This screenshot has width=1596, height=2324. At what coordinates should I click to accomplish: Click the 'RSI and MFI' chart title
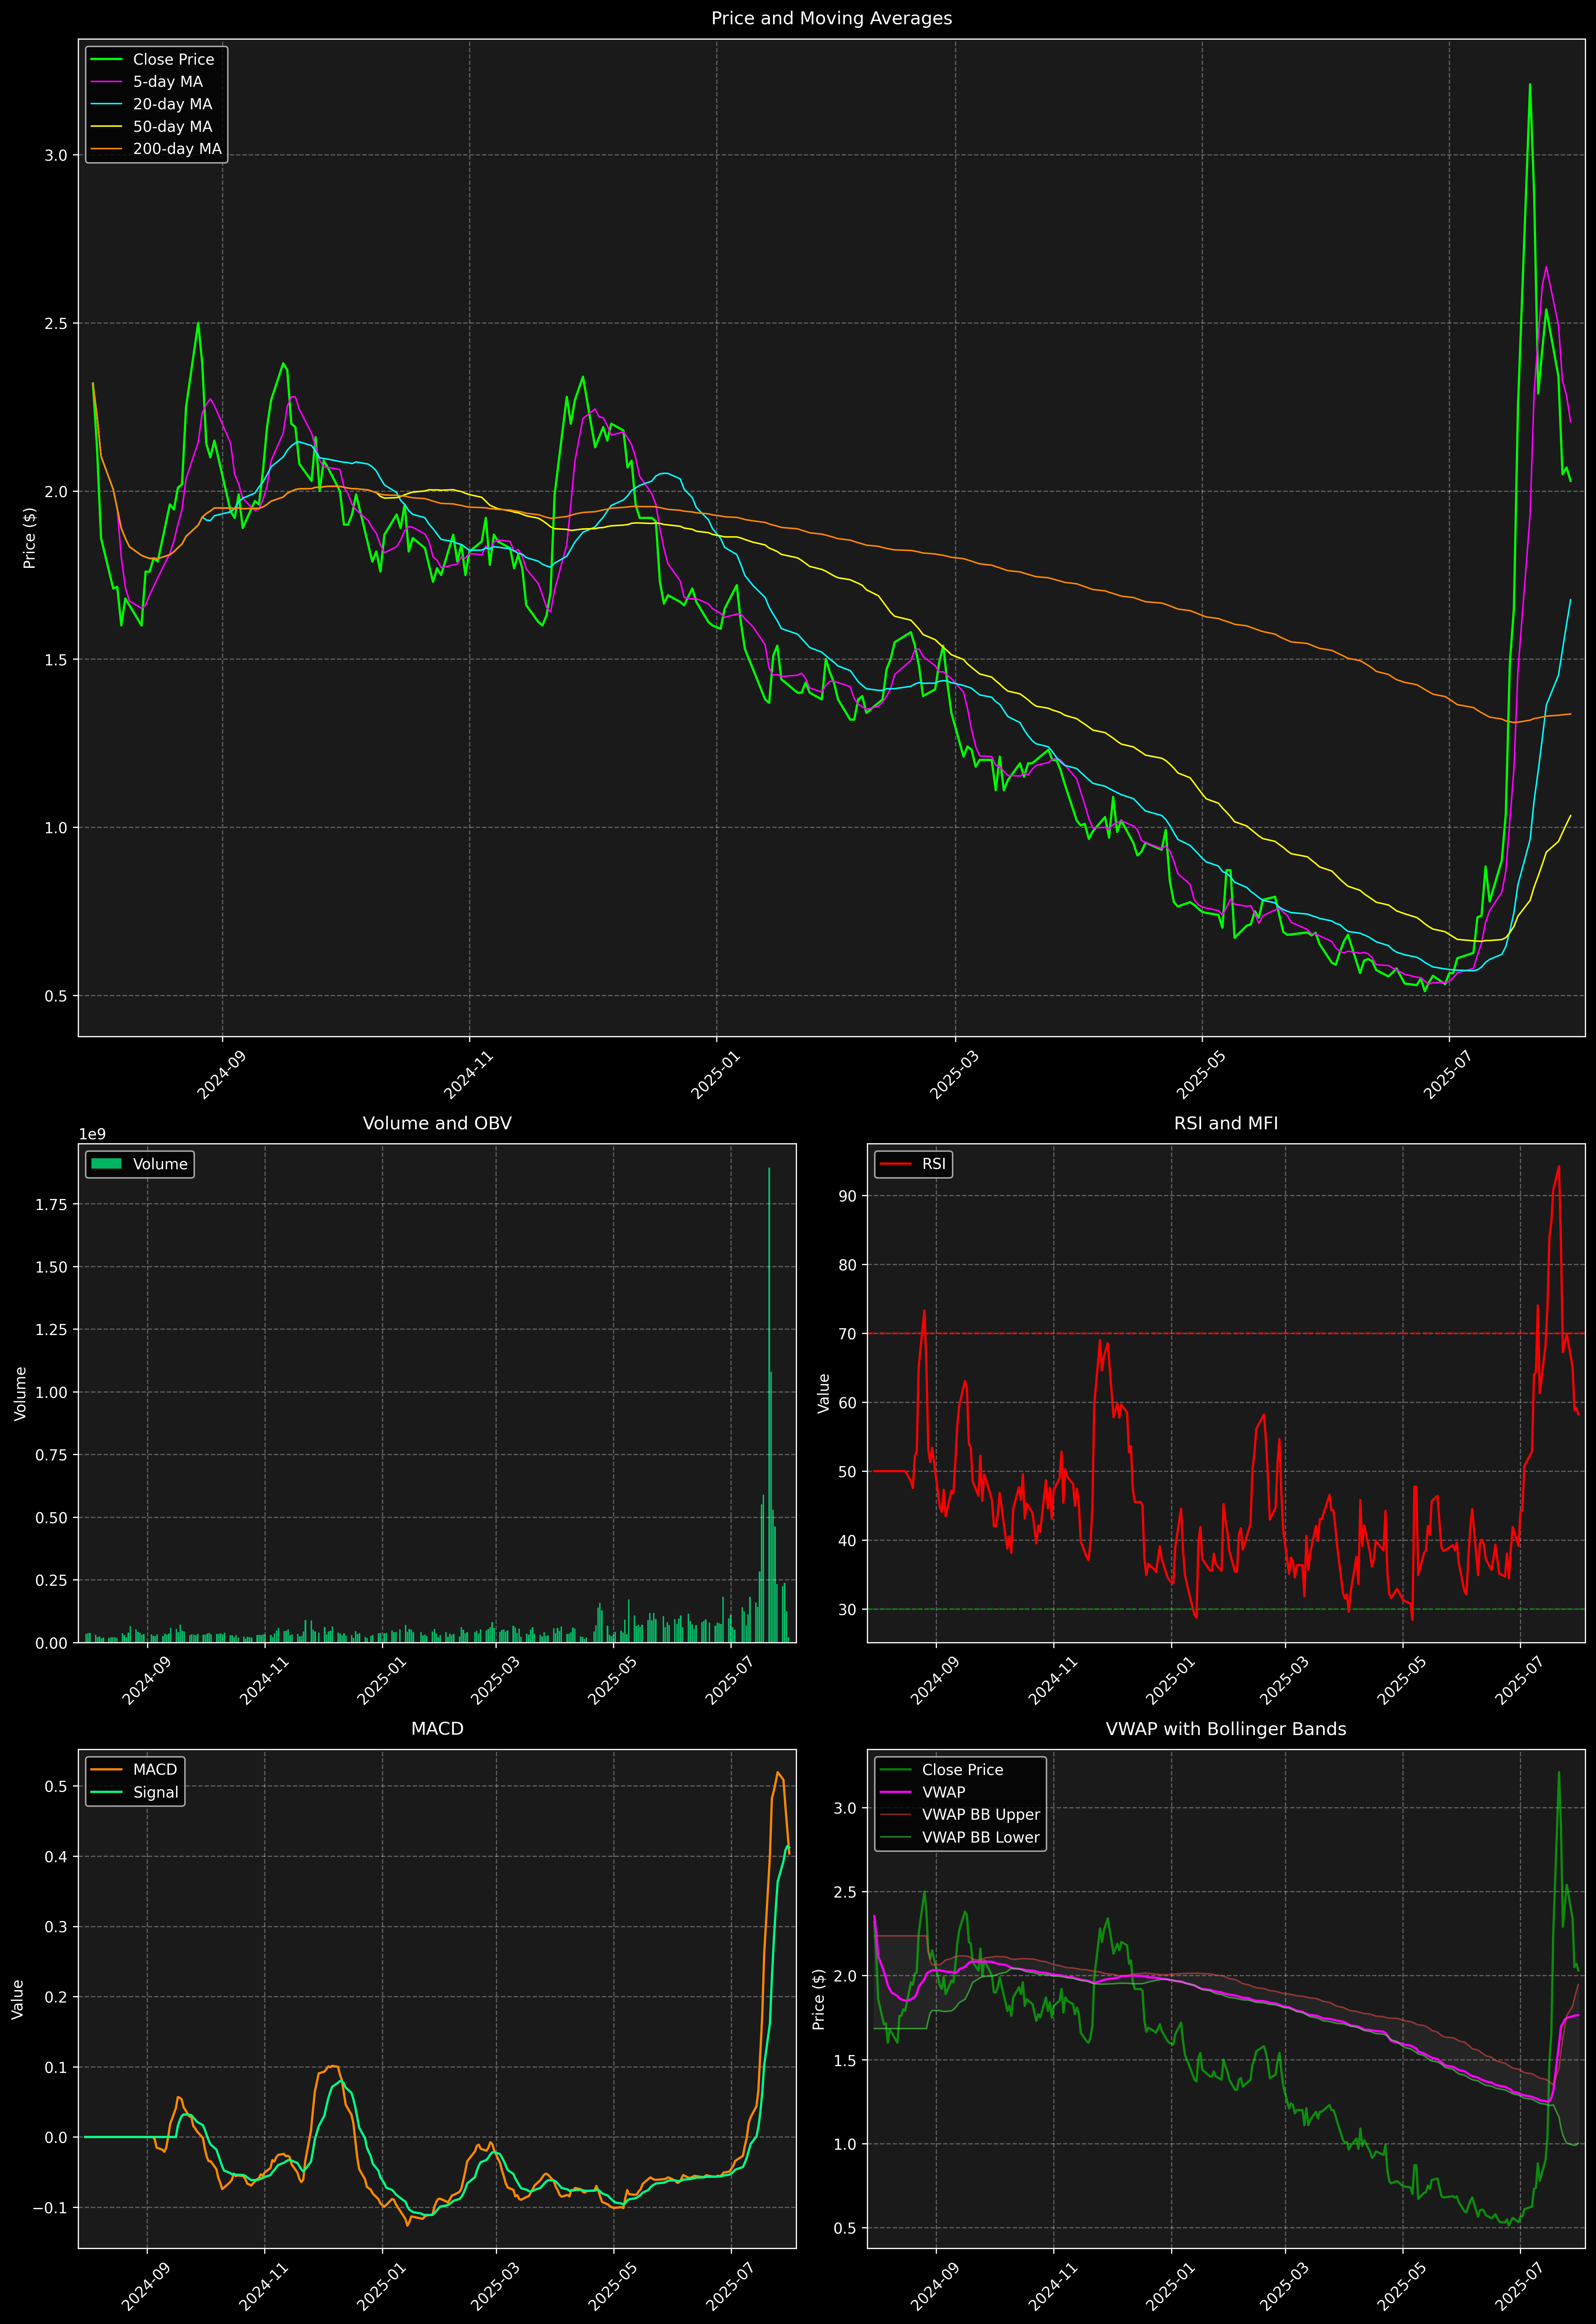coord(1226,1123)
